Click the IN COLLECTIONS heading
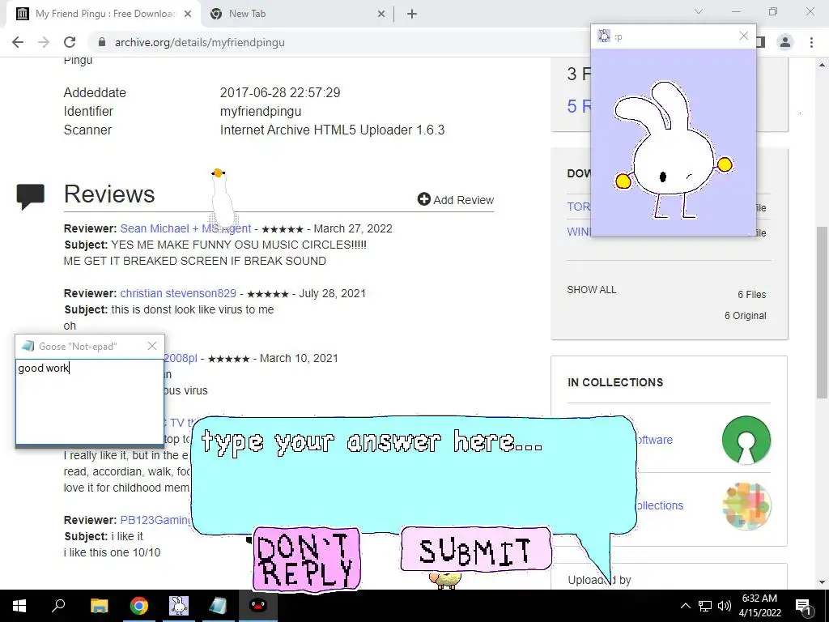This screenshot has height=622, width=829. click(x=615, y=382)
